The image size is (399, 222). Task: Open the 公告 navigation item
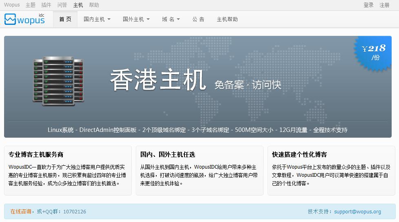[198, 19]
